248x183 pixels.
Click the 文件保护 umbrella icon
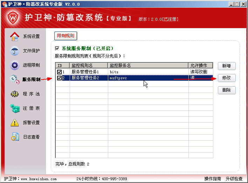(15, 51)
